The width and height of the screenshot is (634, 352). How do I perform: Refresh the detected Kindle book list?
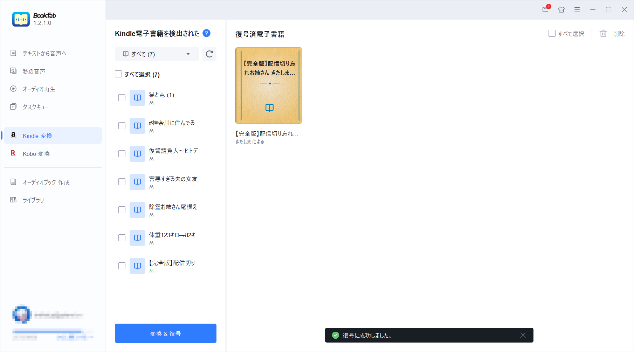[x=209, y=54]
